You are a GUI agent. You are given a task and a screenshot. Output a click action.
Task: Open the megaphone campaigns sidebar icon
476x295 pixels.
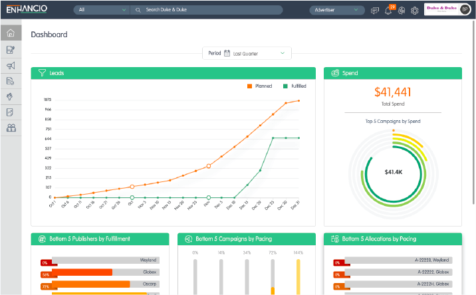(11, 66)
